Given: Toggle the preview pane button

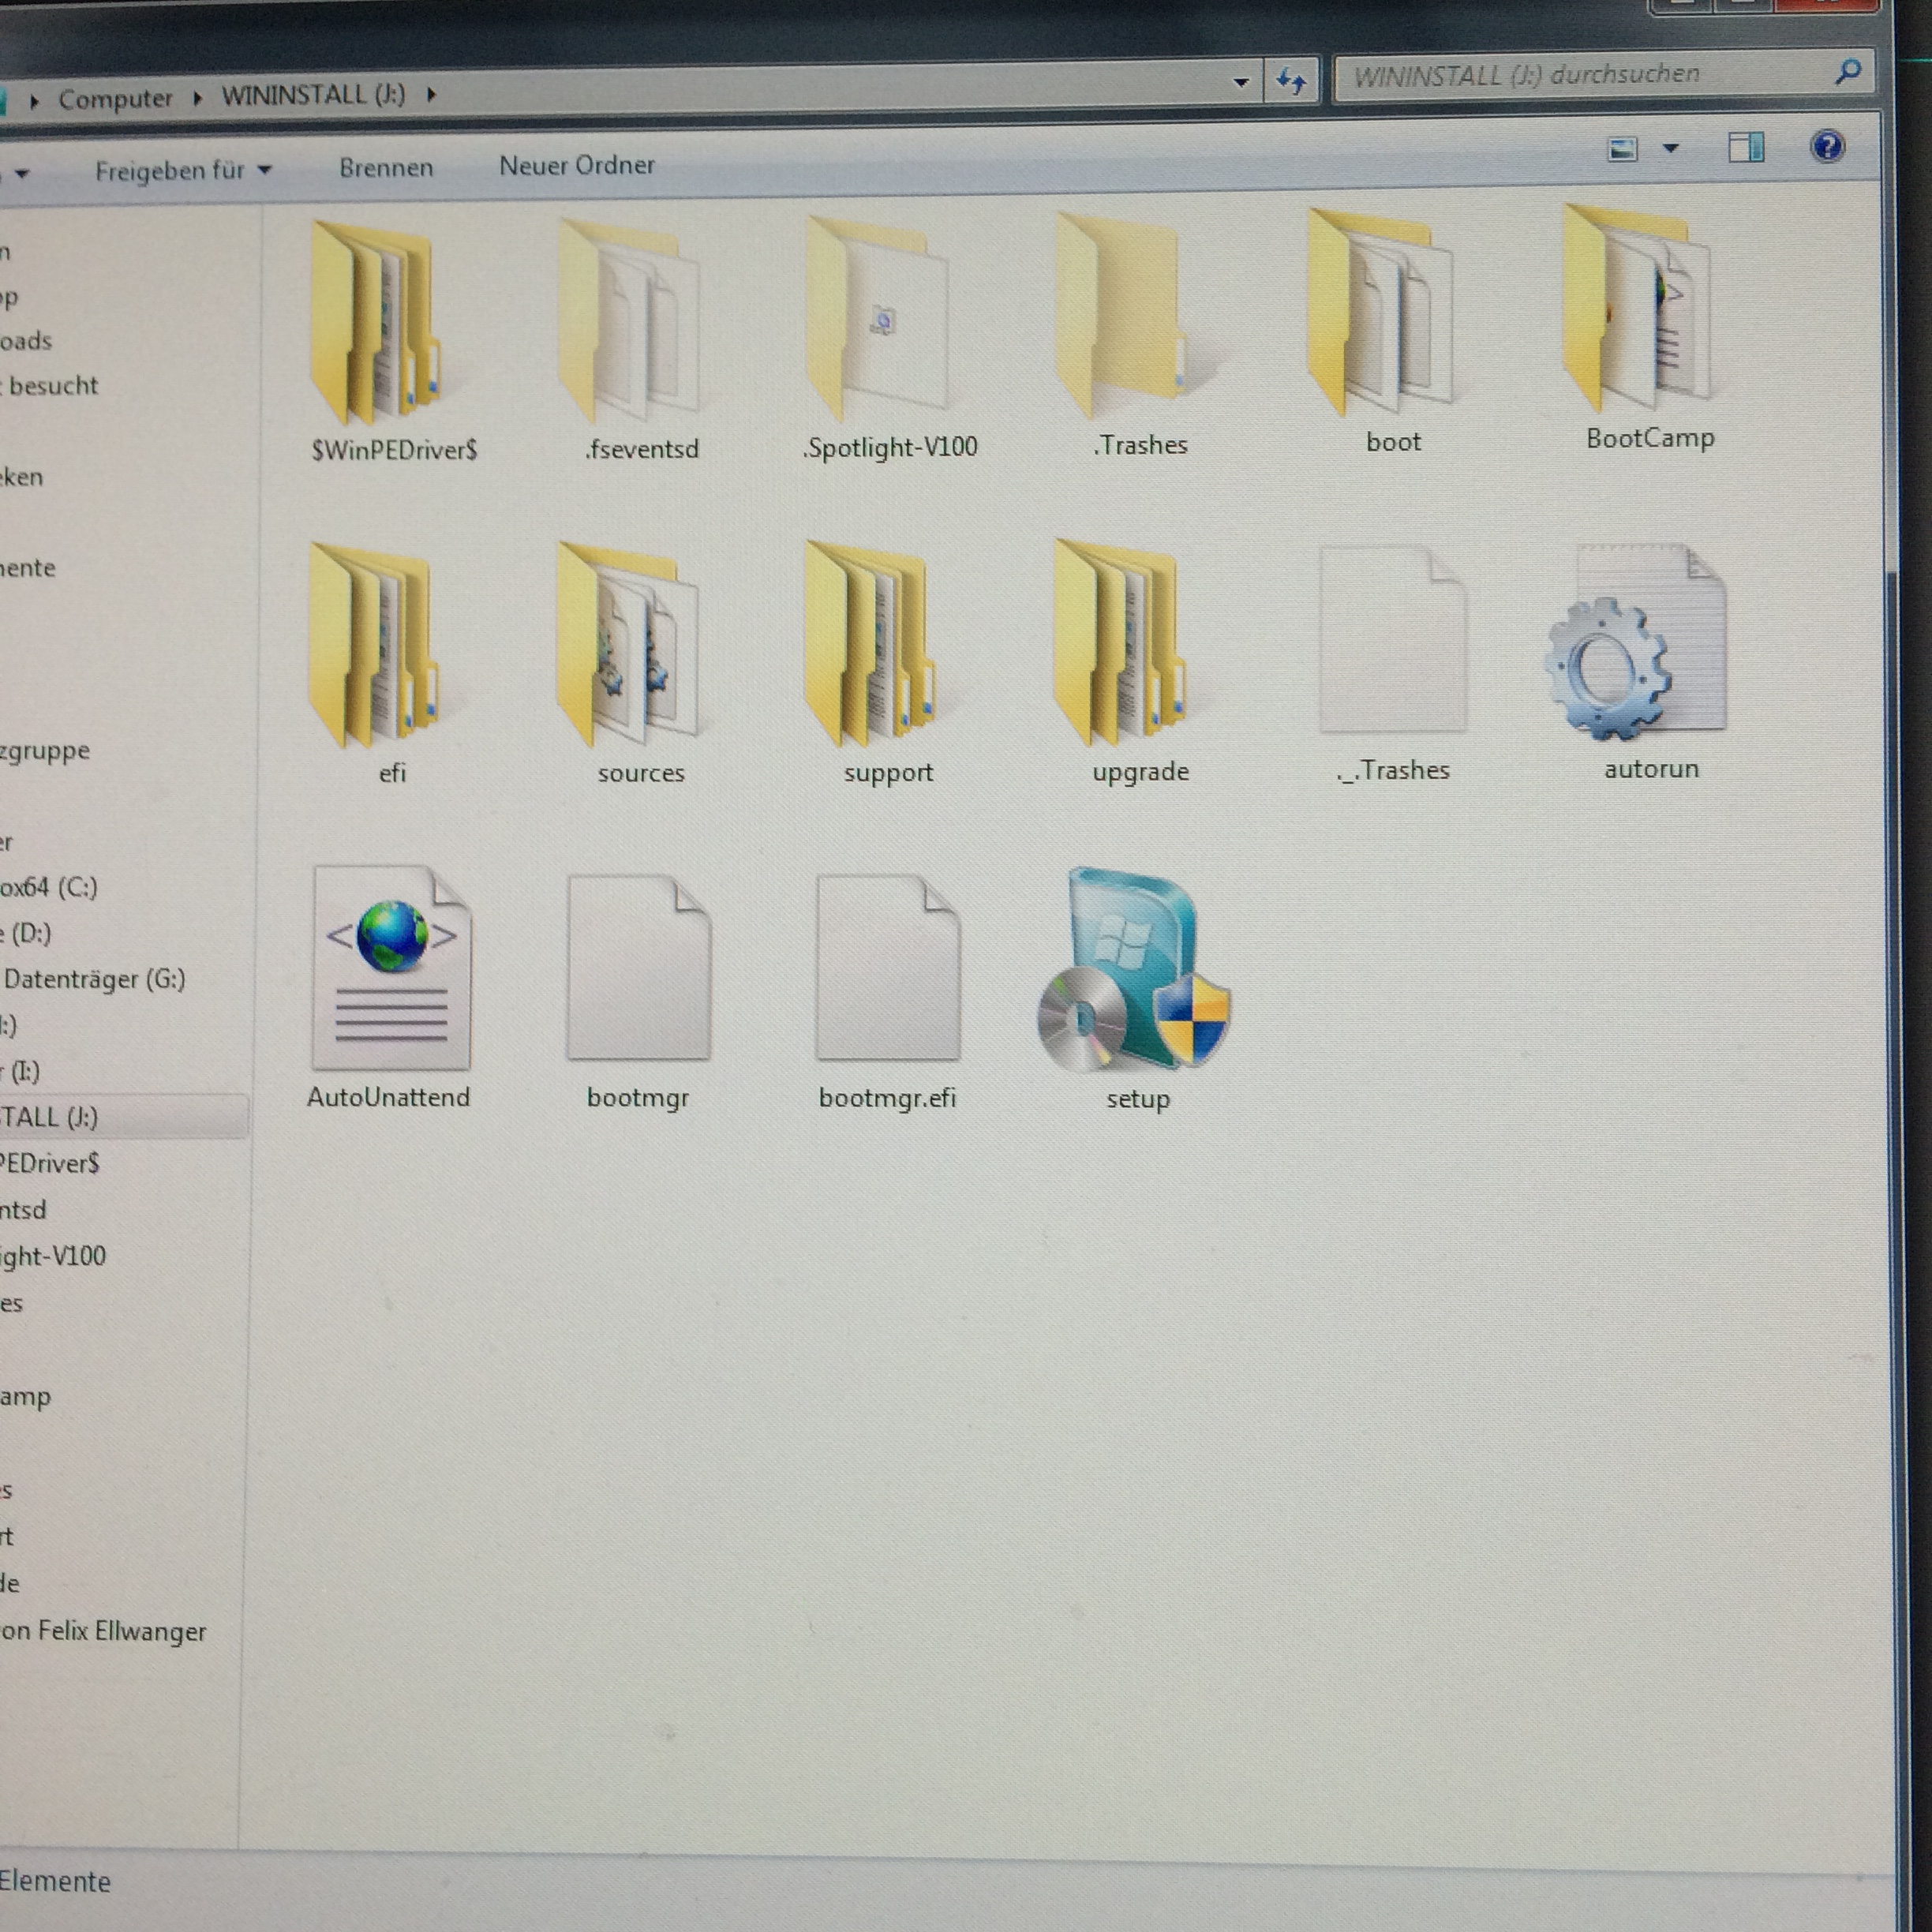Looking at the screenshot, I should [1745, 149].
